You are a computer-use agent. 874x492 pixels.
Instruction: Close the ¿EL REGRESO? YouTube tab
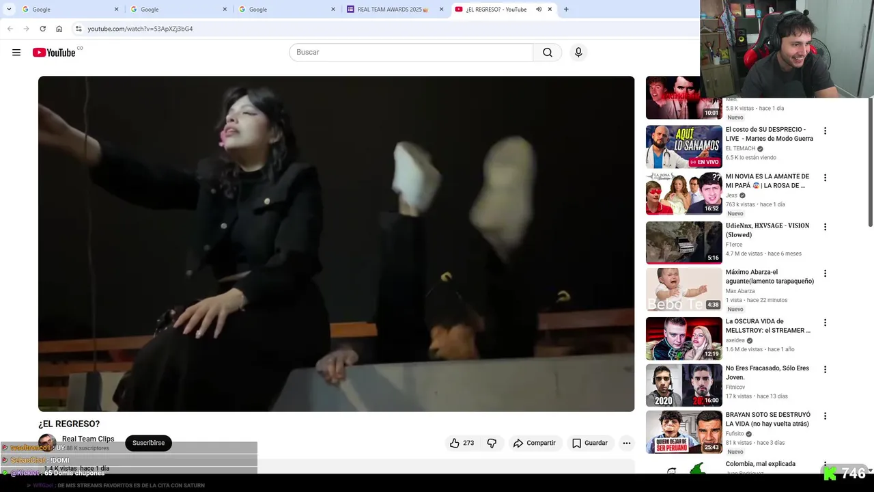click(x=550, y=10)
